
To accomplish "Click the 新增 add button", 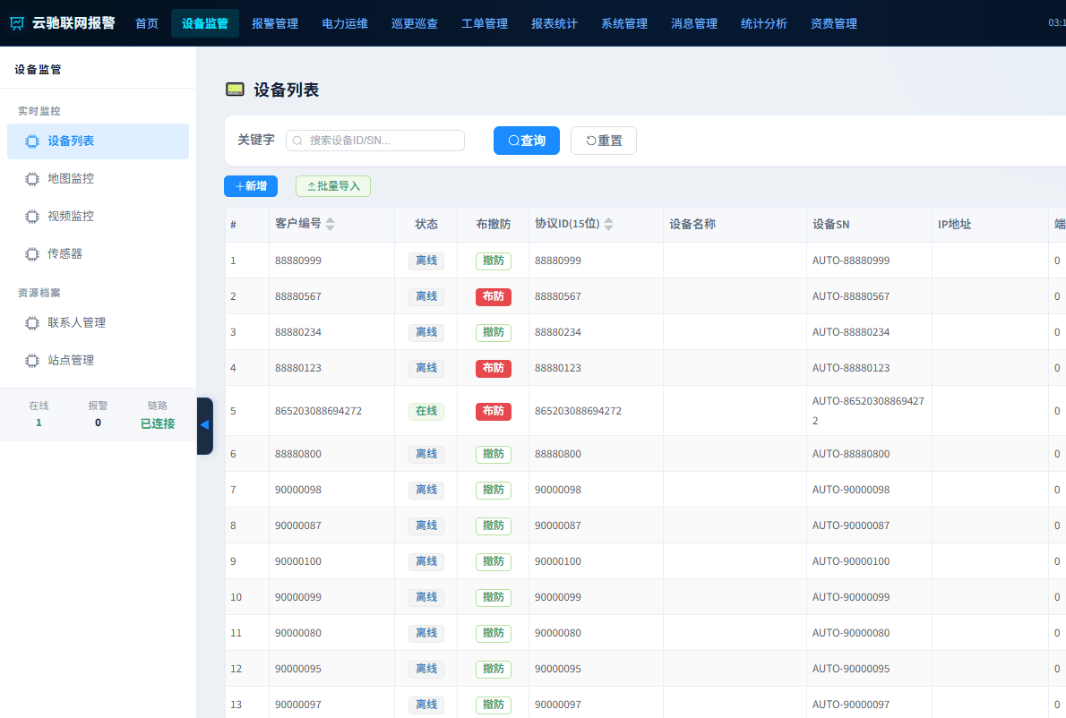I will (x=251, y=186).
